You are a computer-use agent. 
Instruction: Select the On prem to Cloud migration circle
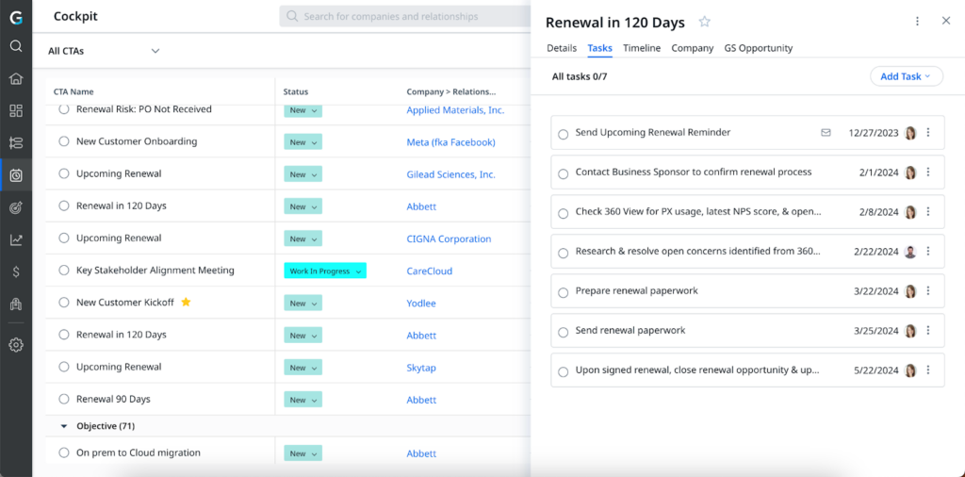pos(64,452)
